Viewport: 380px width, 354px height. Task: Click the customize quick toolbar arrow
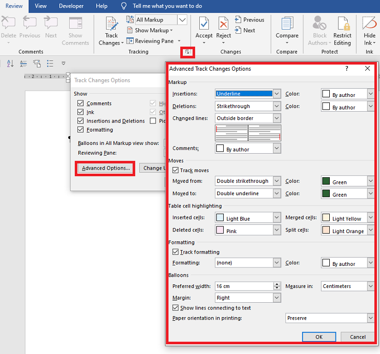point(64,64)
